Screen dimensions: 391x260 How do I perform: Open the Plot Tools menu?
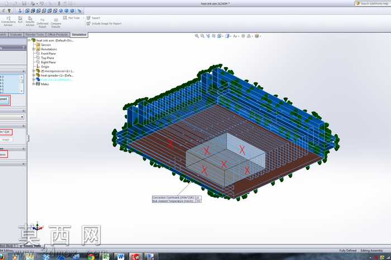tap(71, 18)
